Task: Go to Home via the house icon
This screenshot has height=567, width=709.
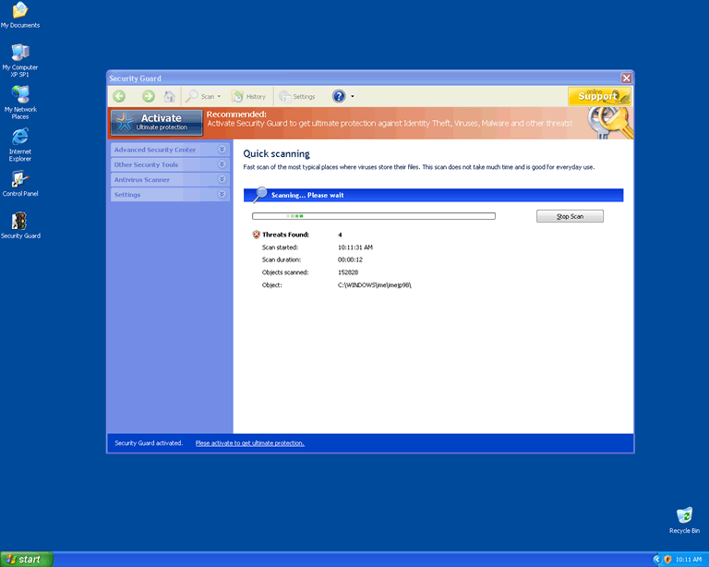Action: [169, 96]
